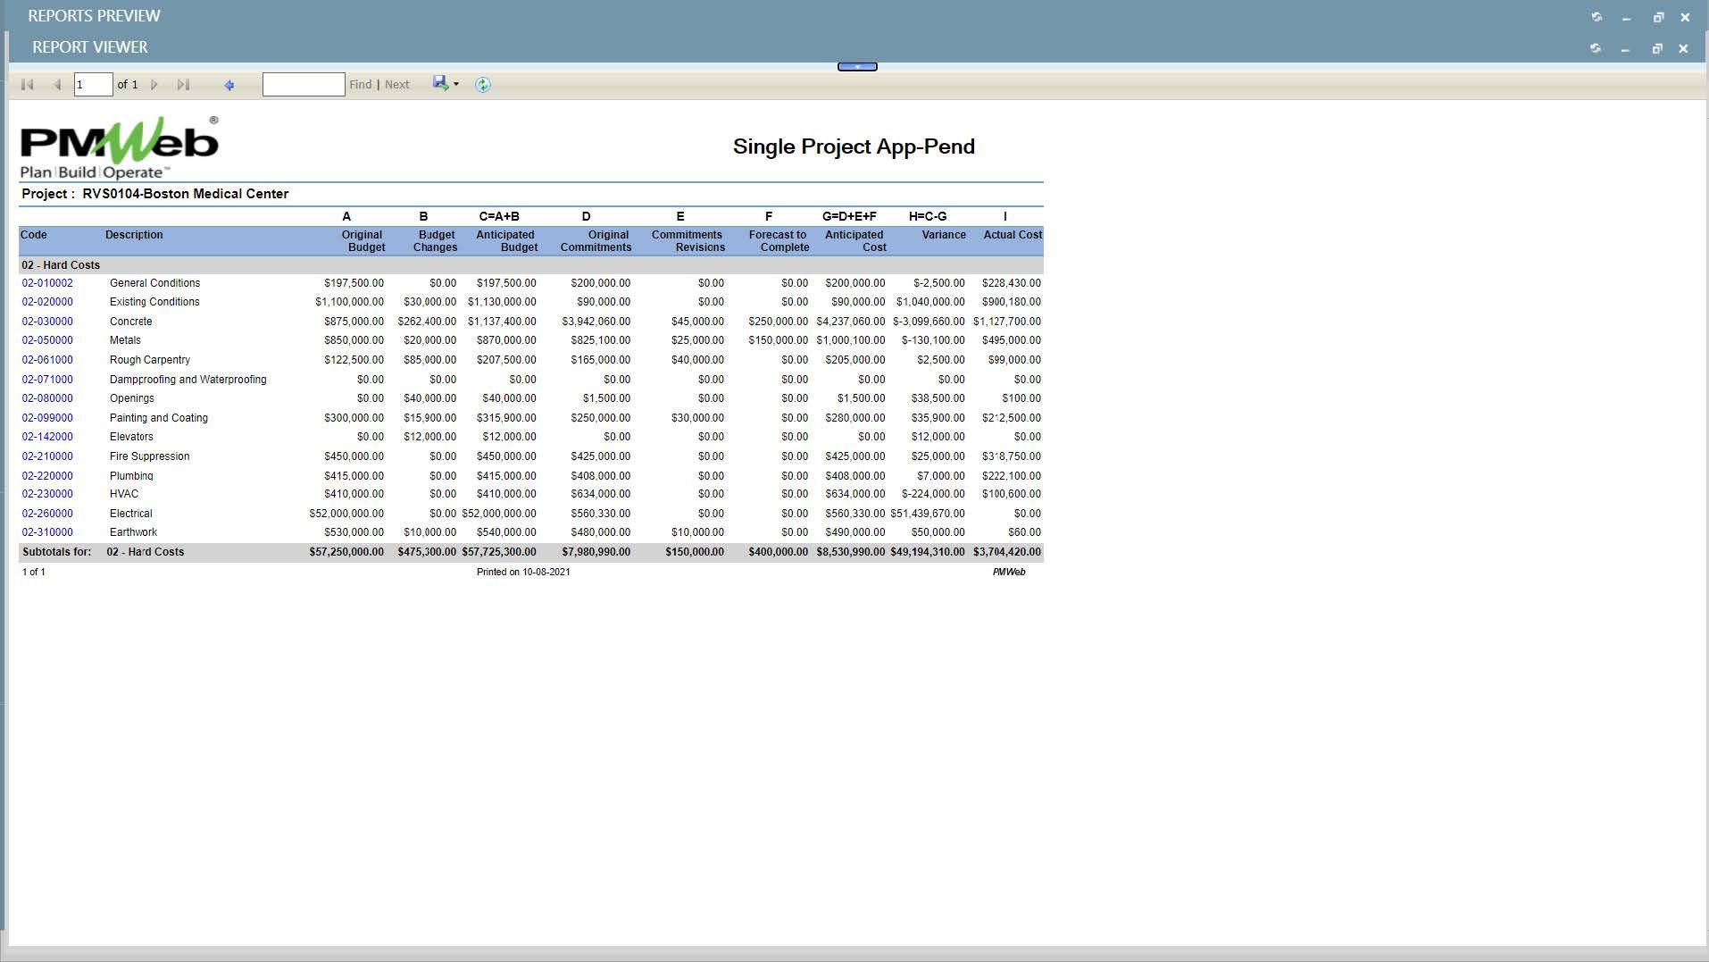The width and height of the screenshot is (1709, 962).
Task: Select the report title Single Project App-Pend
Action: [854, 146]
